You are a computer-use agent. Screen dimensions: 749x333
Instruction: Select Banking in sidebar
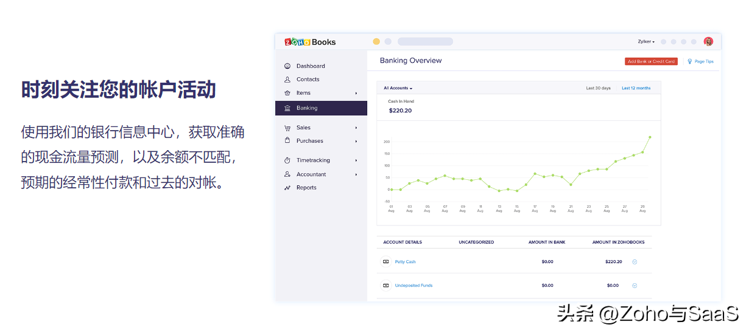(321, 108)
